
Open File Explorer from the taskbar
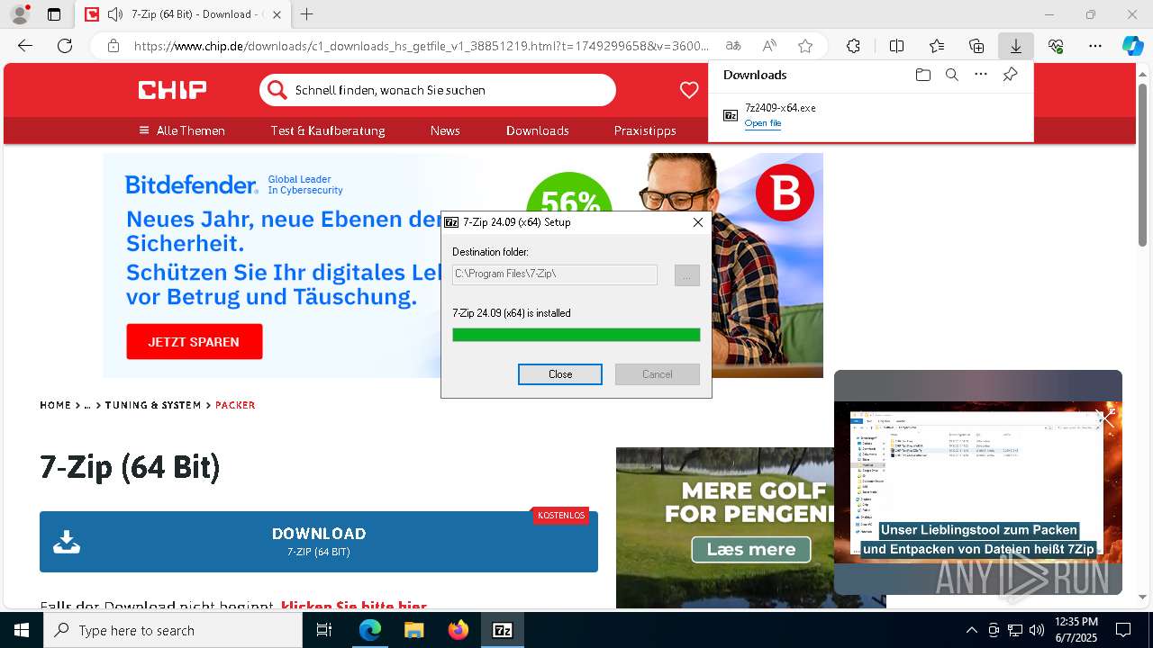click(x=413, y=630)
